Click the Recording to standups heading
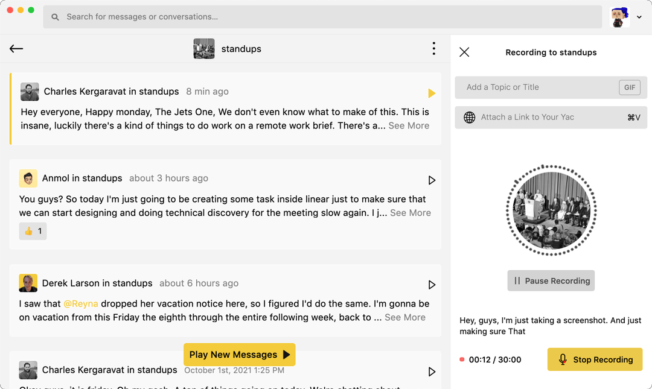Screen dimensions: 652x389 pos(551,52)
